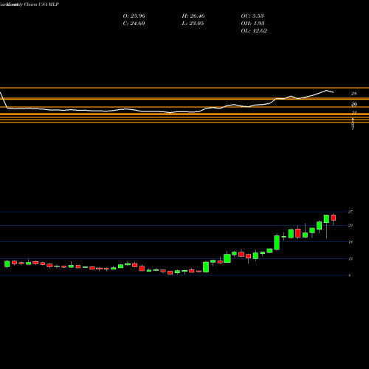Screen dimensions: 369x369
Task: Select the high value H: 26.46
Action: point(193,16)
